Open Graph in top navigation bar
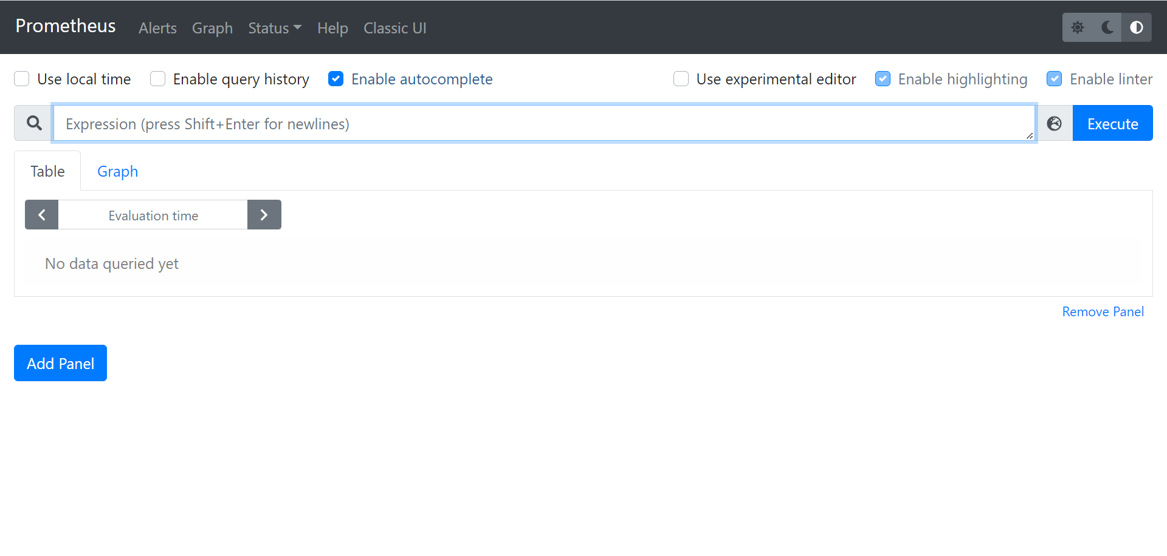 click(x=212, y=28)
